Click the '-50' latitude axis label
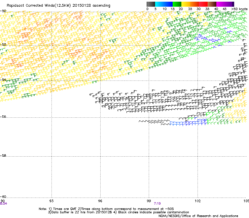This screenshot has width=249, height=218. [3, 11]
